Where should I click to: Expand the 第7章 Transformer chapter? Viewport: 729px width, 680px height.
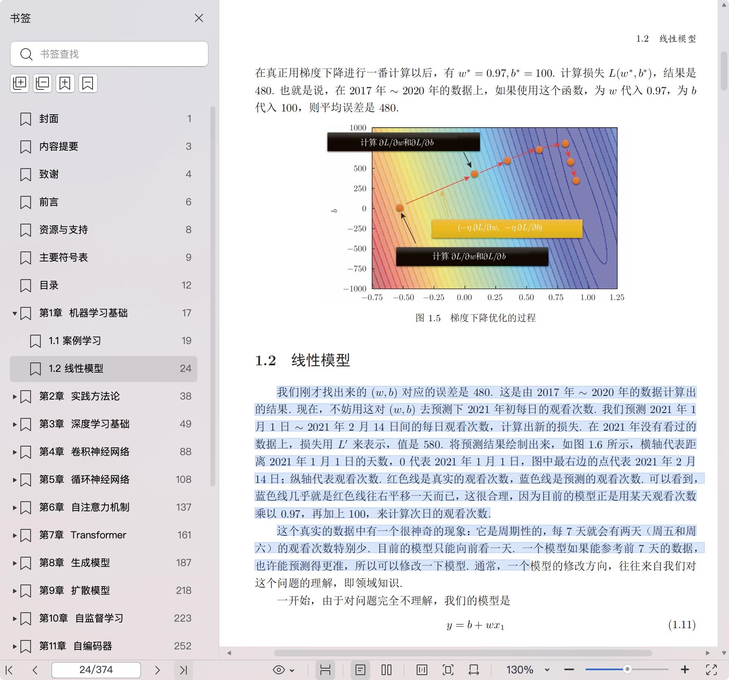click(15, 535)
